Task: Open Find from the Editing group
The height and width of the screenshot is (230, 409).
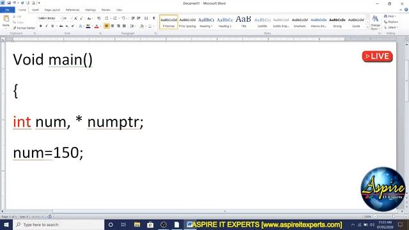Action: (390, 17)
